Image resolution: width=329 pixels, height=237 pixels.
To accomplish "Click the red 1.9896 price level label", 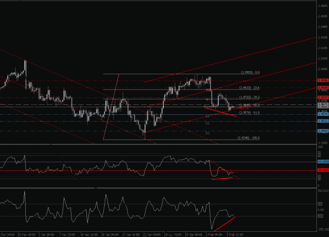I will pos(323,81).
